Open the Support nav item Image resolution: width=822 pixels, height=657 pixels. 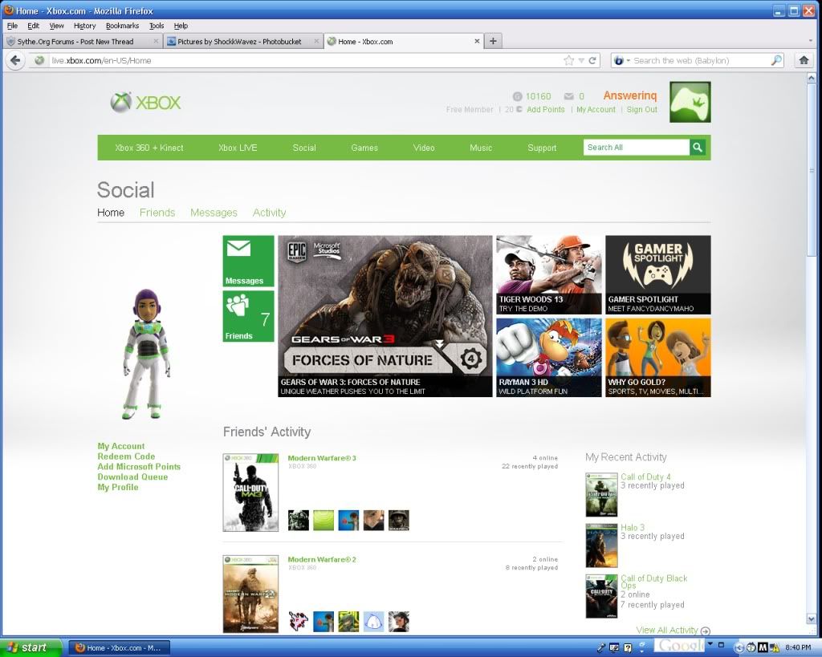pos(542,148)
